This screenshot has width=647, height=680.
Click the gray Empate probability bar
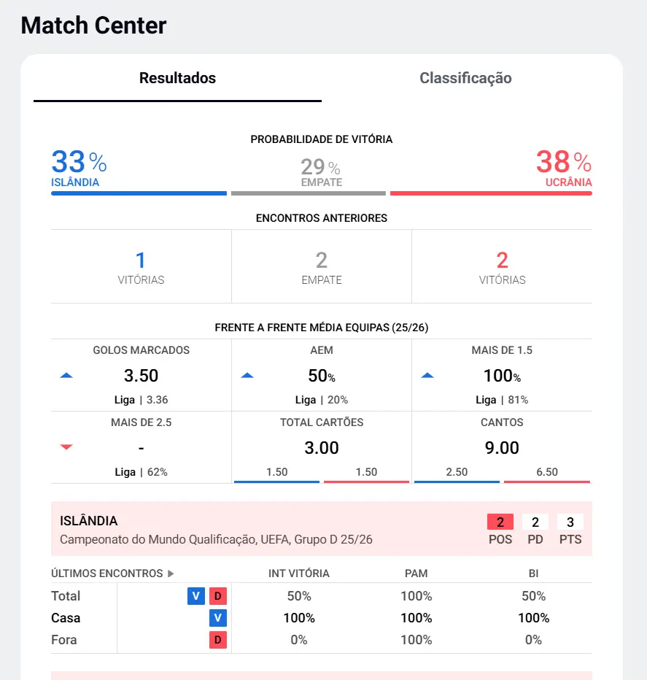(x=308, y=193)
